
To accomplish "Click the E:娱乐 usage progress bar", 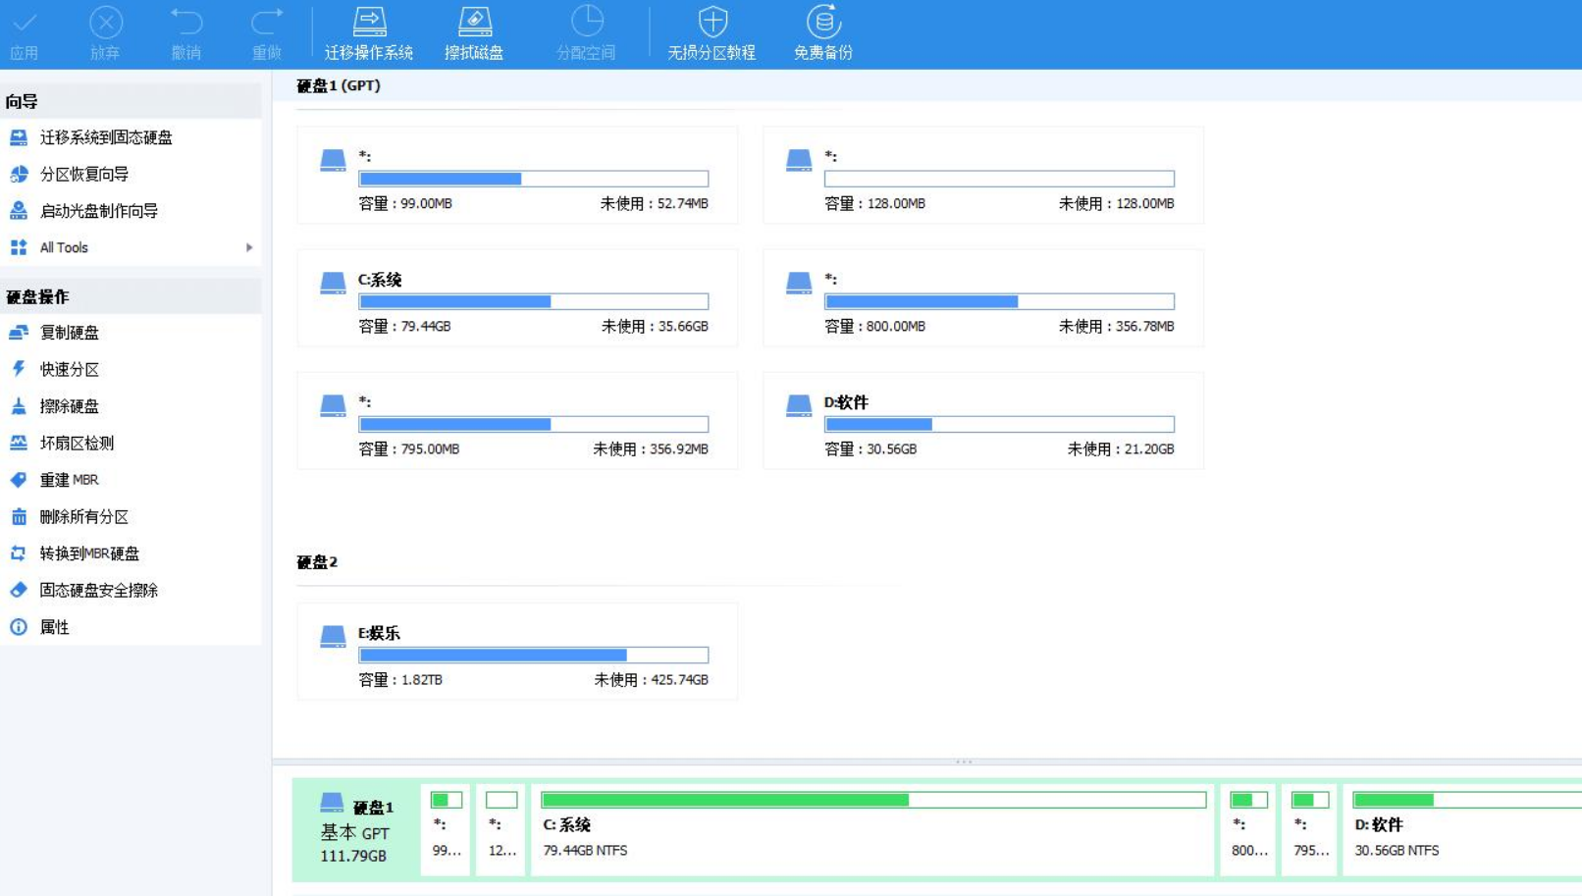I will coord(535,655).
